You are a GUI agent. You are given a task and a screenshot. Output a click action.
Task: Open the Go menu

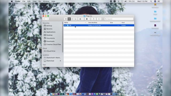point(40,1)
